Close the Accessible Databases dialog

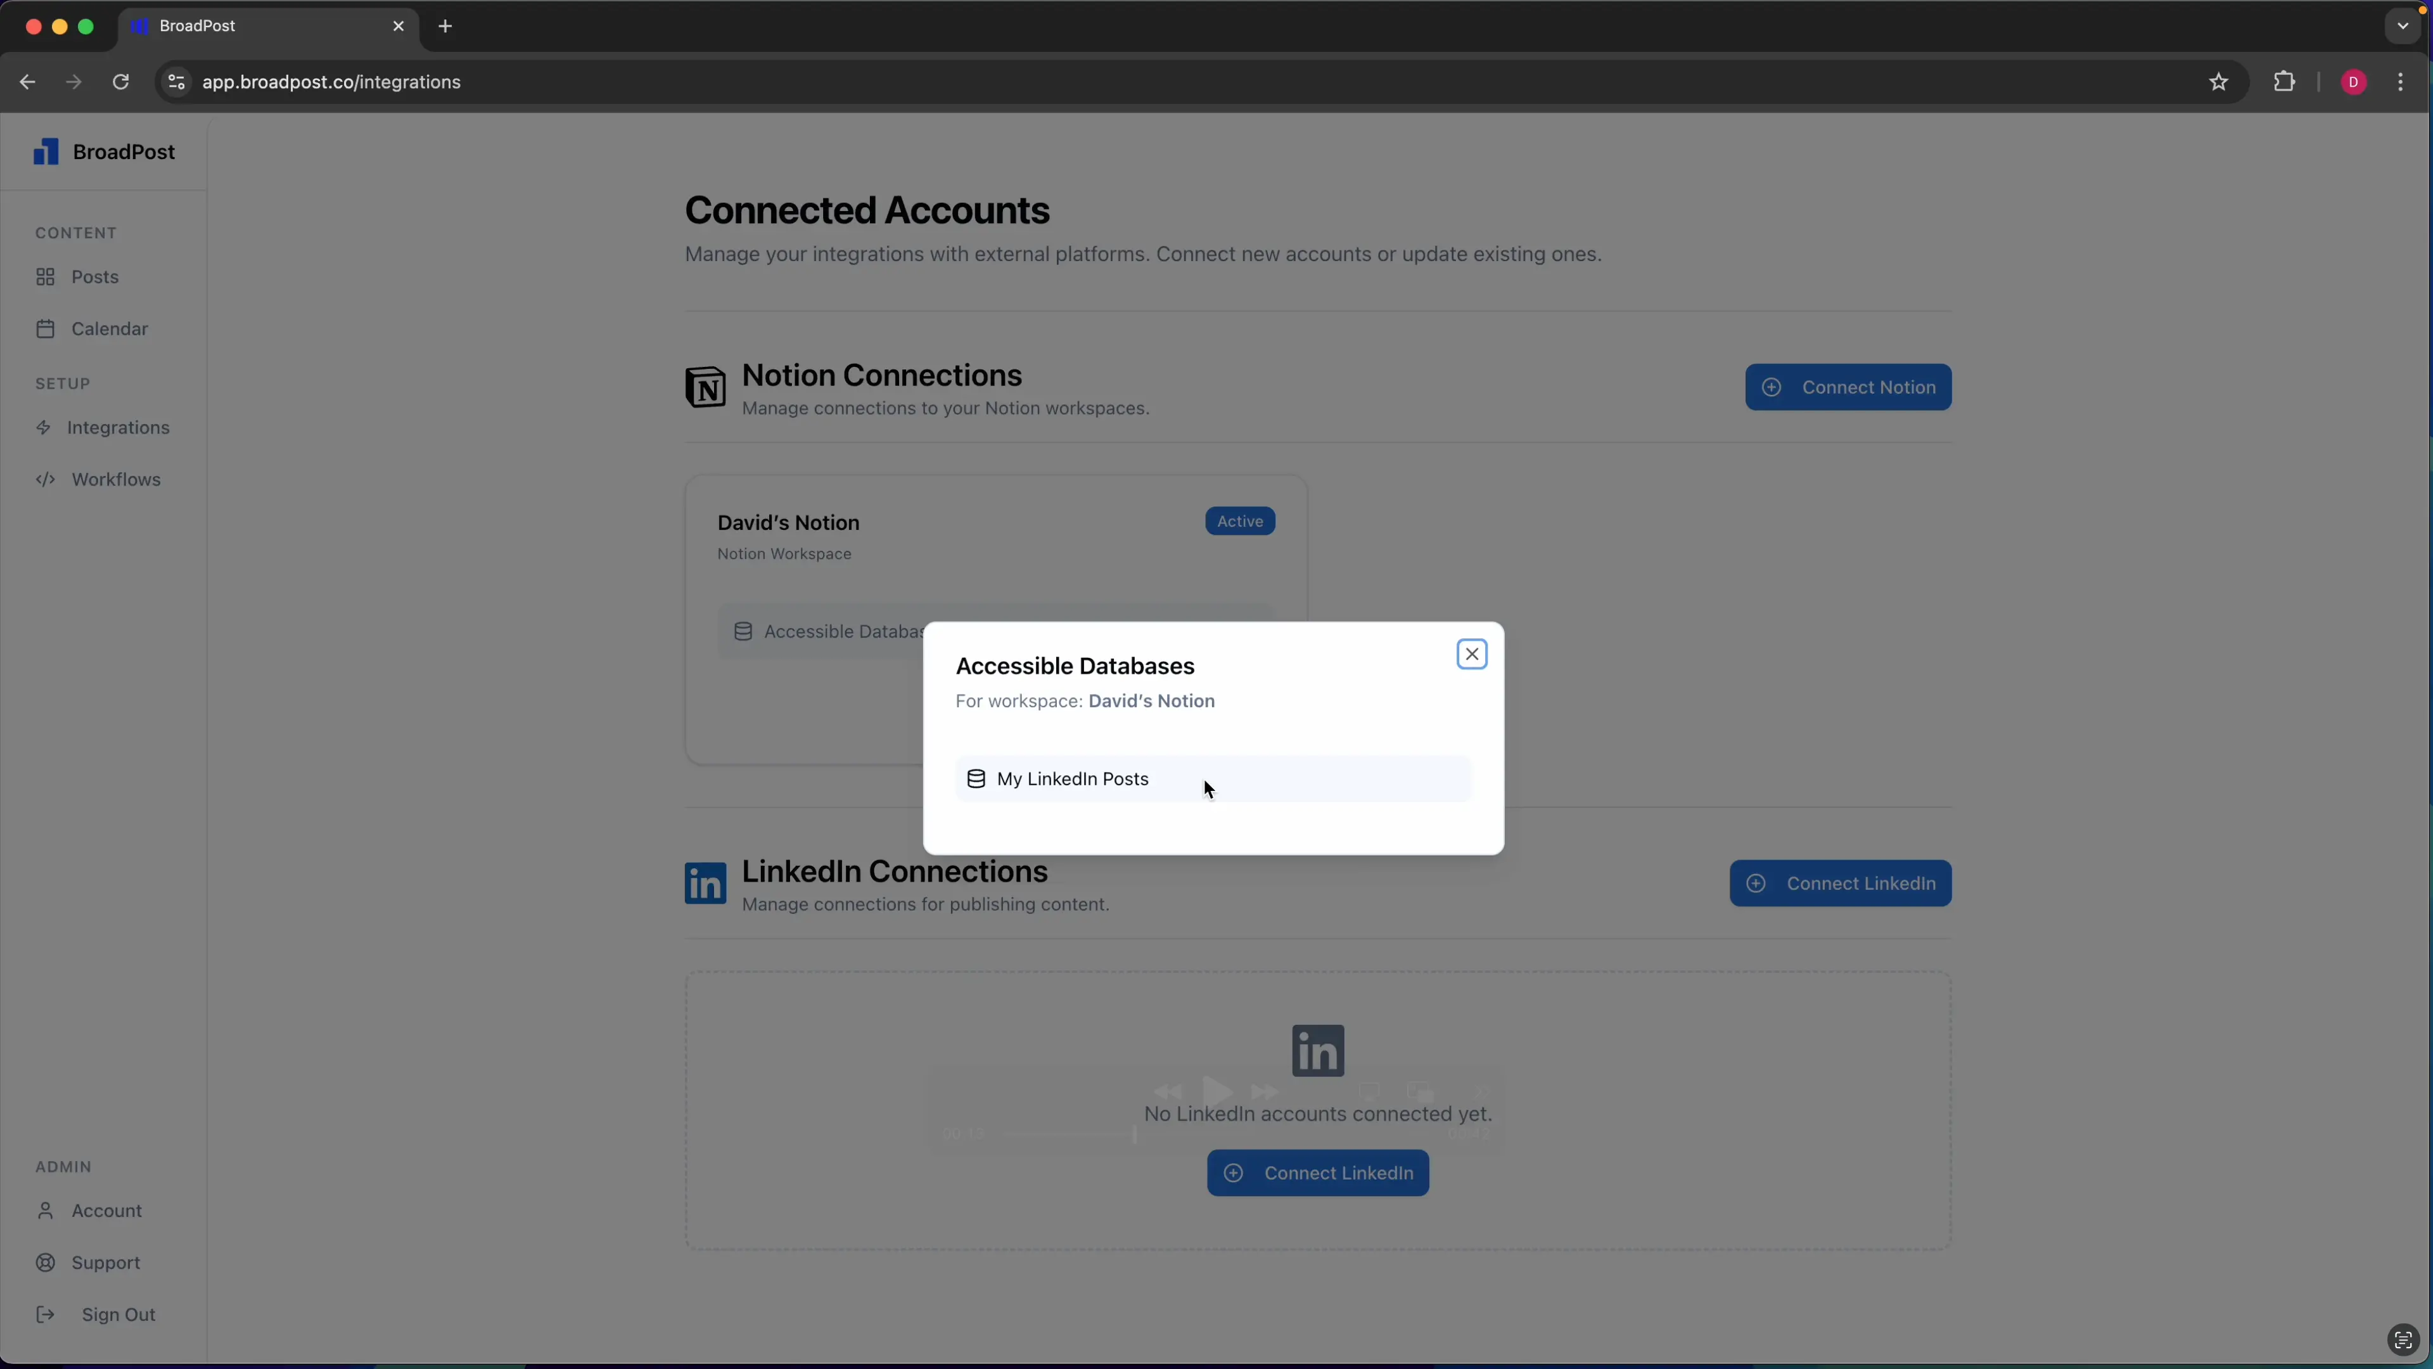[1471, 653]
